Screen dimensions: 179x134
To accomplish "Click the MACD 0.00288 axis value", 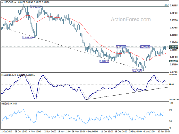I will tap(174, 74).
